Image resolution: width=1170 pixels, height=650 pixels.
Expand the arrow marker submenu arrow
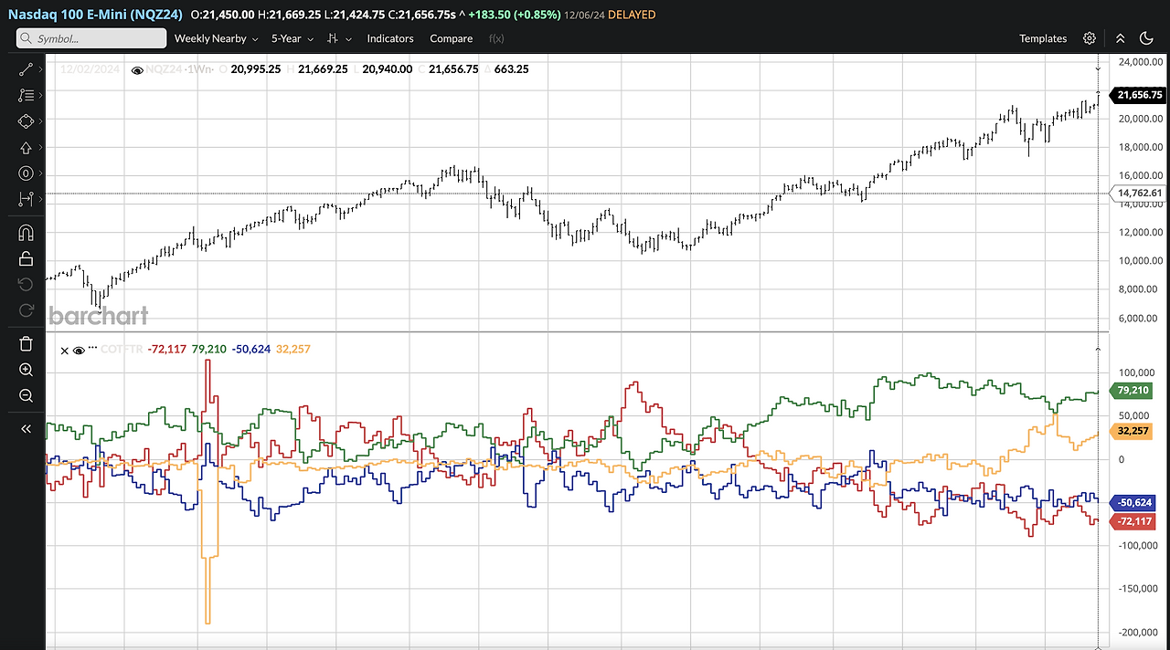pos(39,147)
